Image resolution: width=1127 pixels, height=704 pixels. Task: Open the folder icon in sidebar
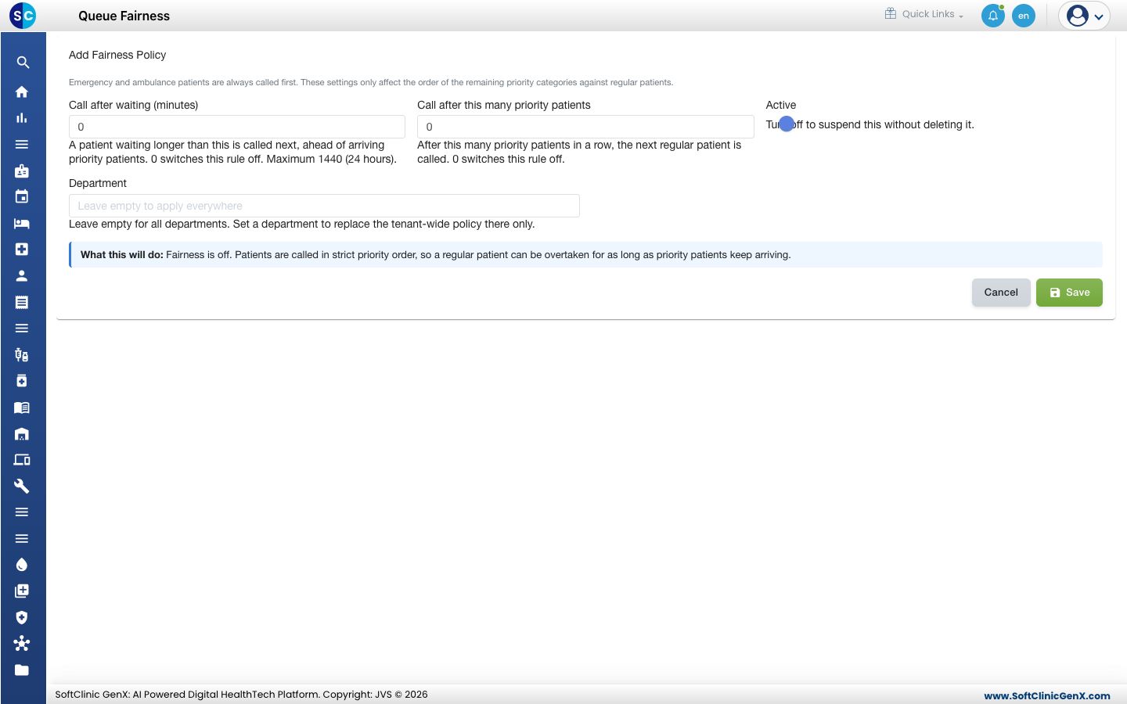(22, 670)
